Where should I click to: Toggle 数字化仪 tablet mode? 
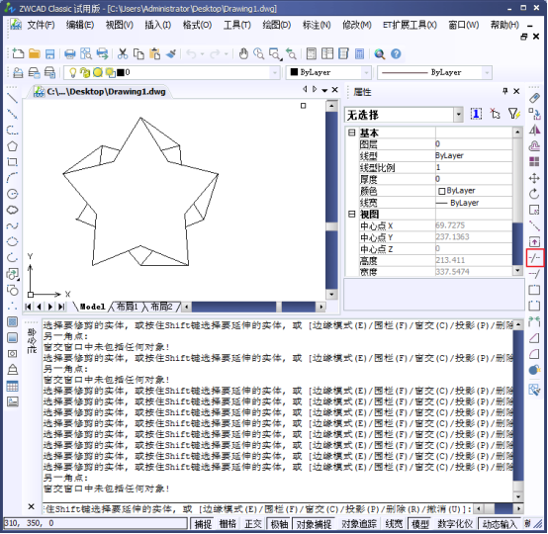pos(455,524)
